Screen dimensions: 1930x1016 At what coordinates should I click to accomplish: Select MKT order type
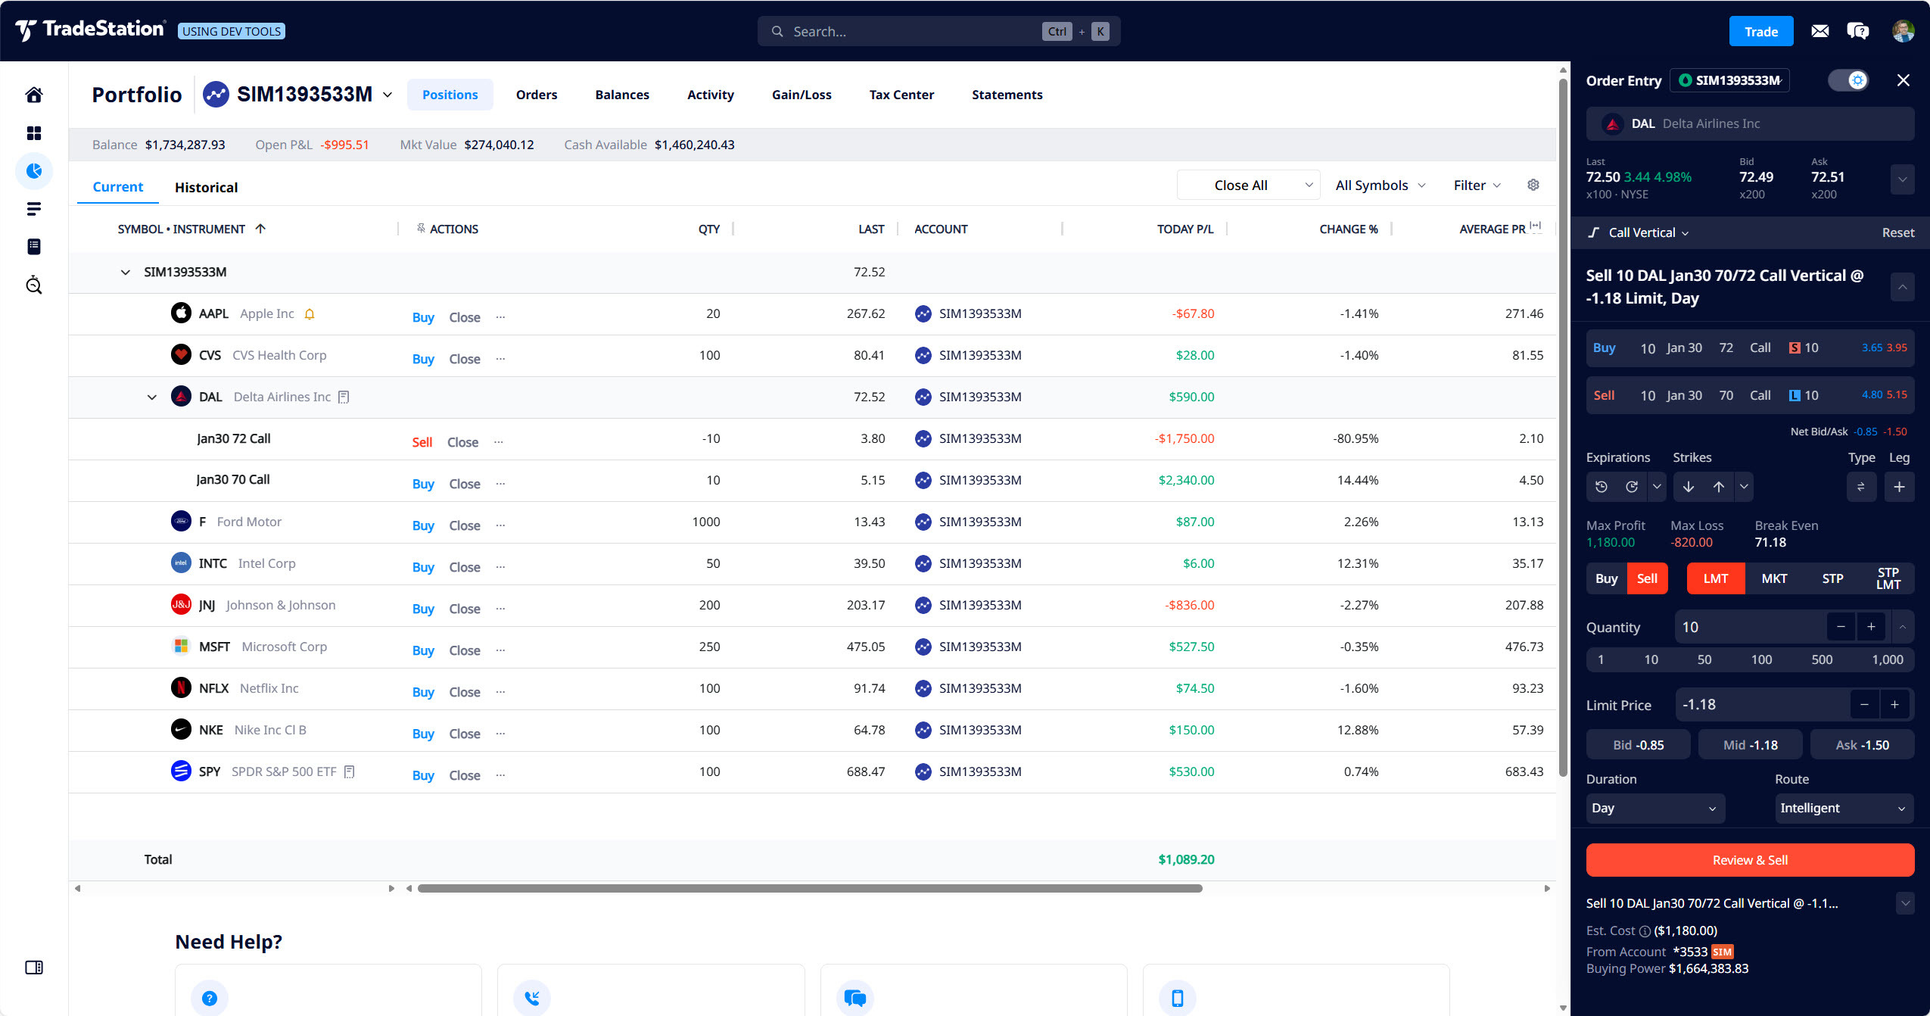click(x=1773, y=578)
